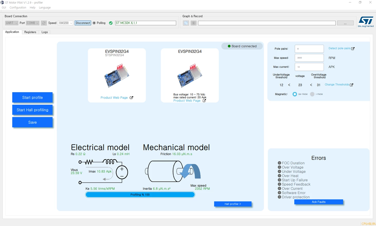This screenshot has height=226, width=376.
Task: Click the Driver protection error indicator
Action: 279,197
